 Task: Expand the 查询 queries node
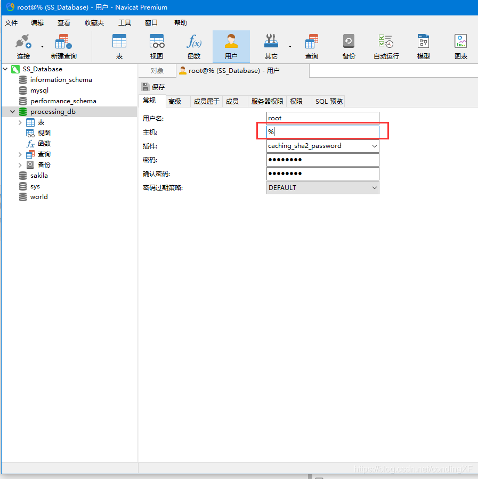coord(20,154)
